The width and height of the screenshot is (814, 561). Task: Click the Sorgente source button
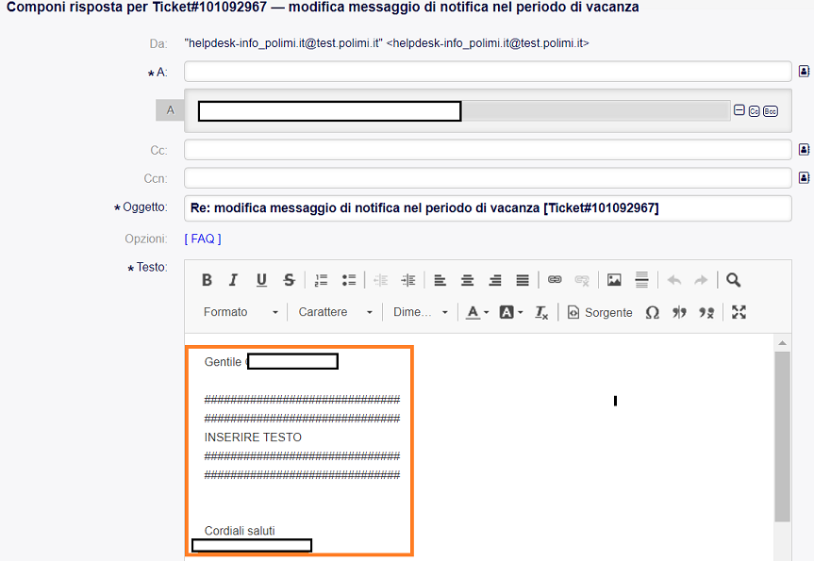(x=600, y=312)
